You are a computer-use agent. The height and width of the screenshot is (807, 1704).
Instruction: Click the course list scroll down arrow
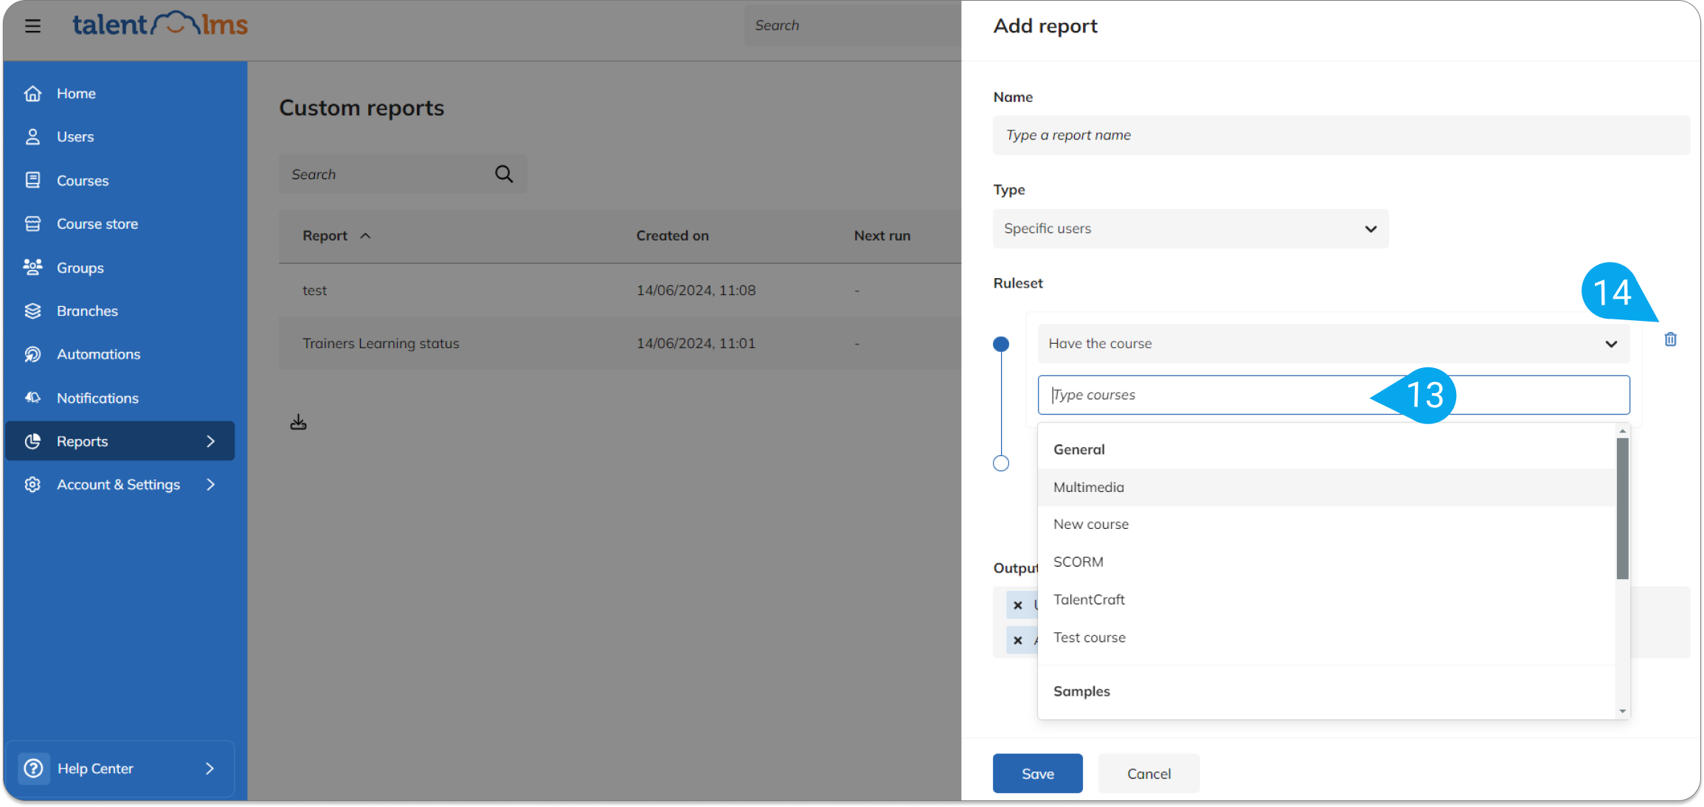(x=1622, y=712)
